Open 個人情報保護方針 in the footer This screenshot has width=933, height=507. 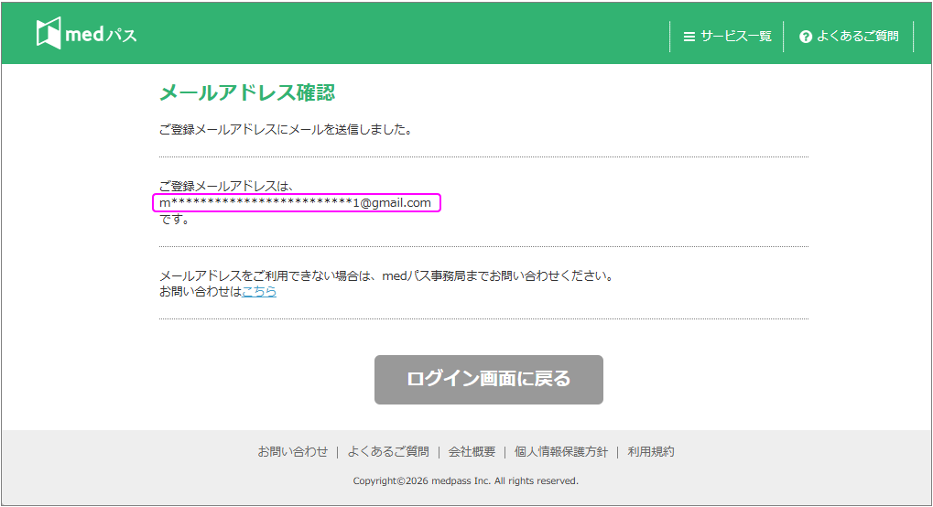coord(560,451)
